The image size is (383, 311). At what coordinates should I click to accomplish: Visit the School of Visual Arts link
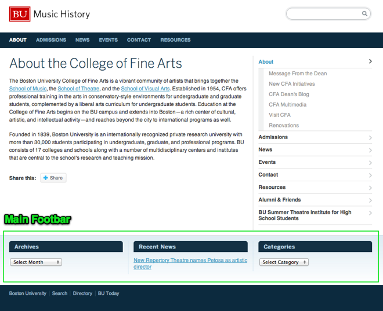coord(145,89)
